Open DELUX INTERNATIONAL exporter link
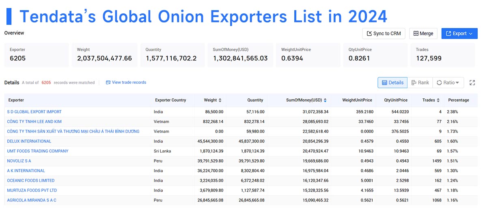The height and width of the screenshot is (208, 483). pyautogui.click(x=29, y=141)
